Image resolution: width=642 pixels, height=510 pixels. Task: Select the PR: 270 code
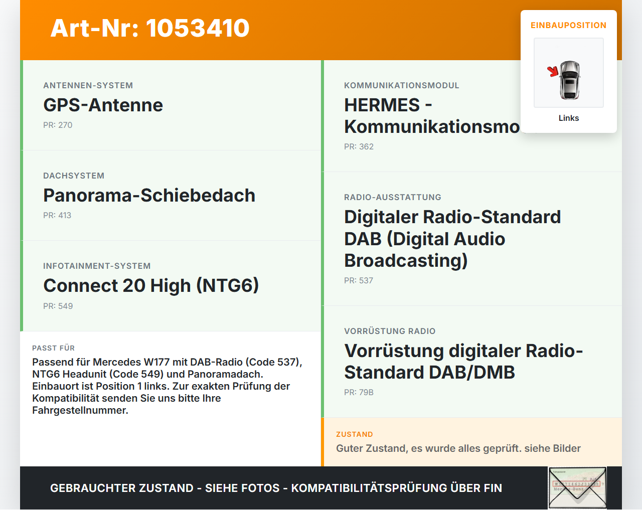(58, 125)
